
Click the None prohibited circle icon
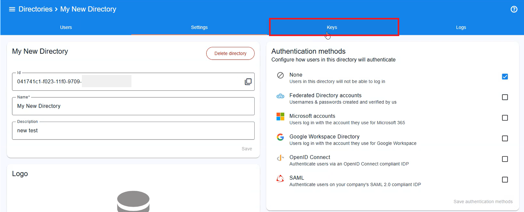pyautogui.click(x=280, y=75)
